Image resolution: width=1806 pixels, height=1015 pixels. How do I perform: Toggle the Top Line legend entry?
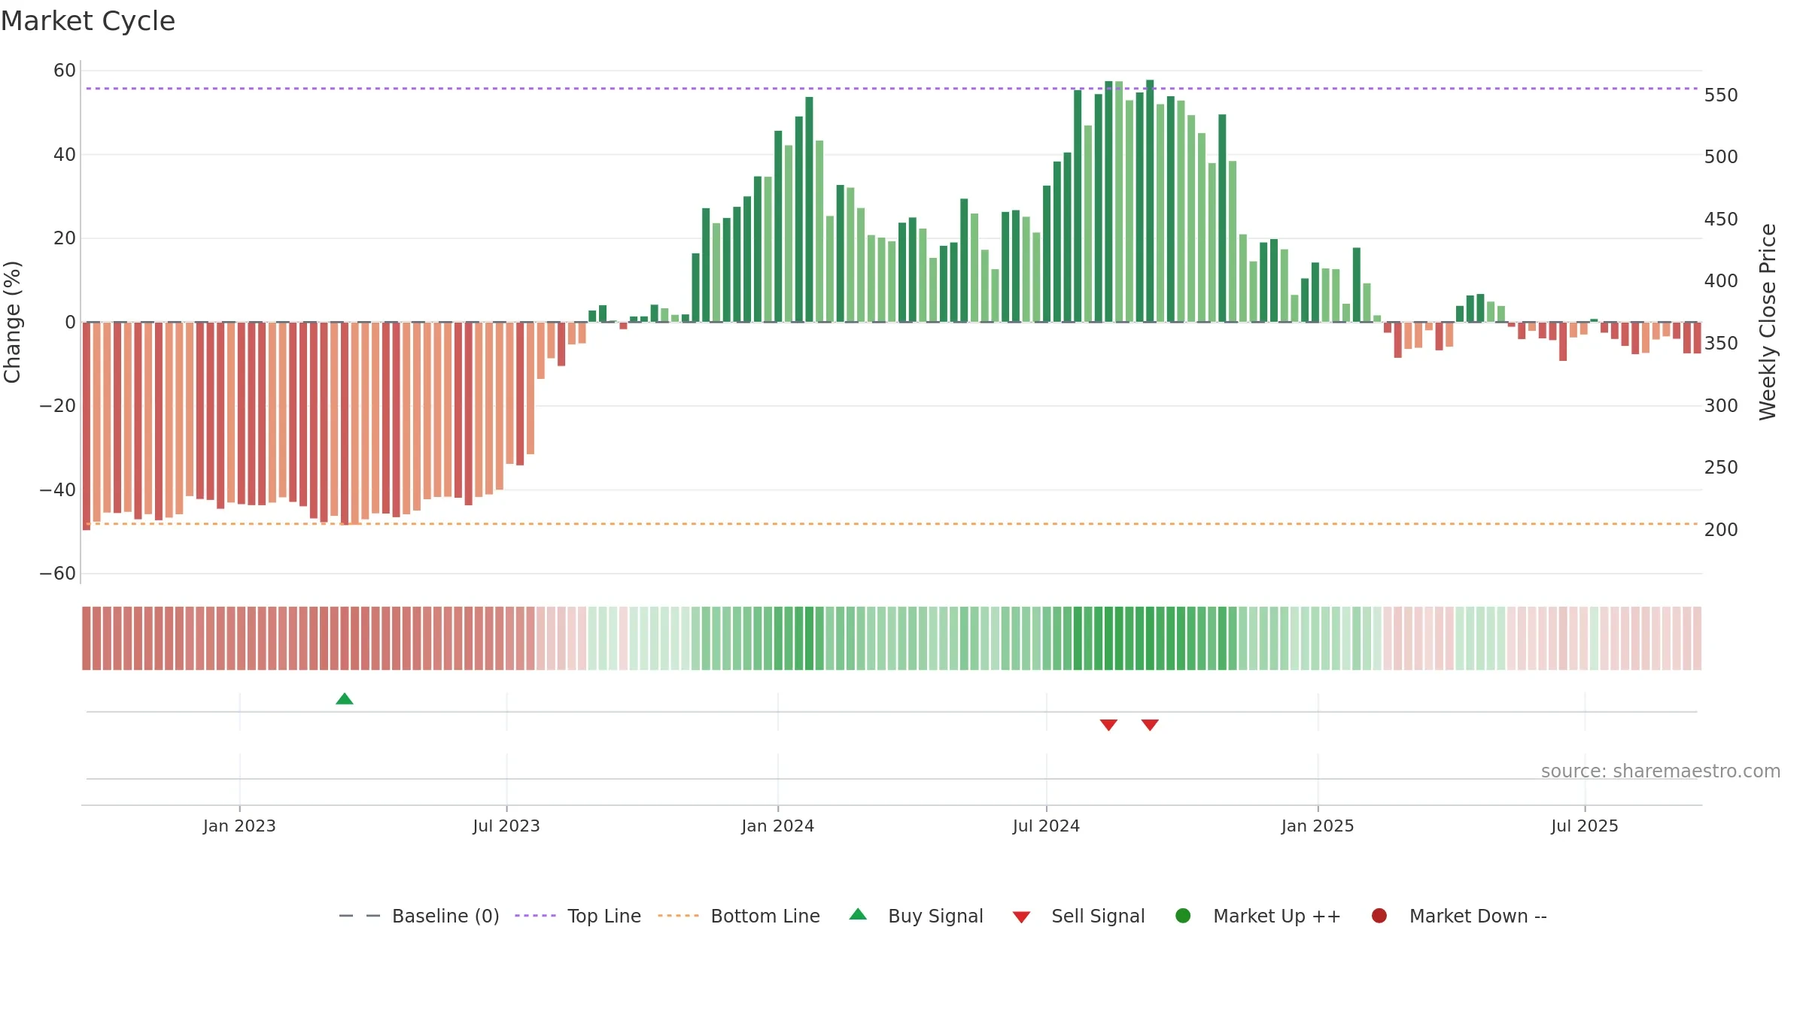578,916
